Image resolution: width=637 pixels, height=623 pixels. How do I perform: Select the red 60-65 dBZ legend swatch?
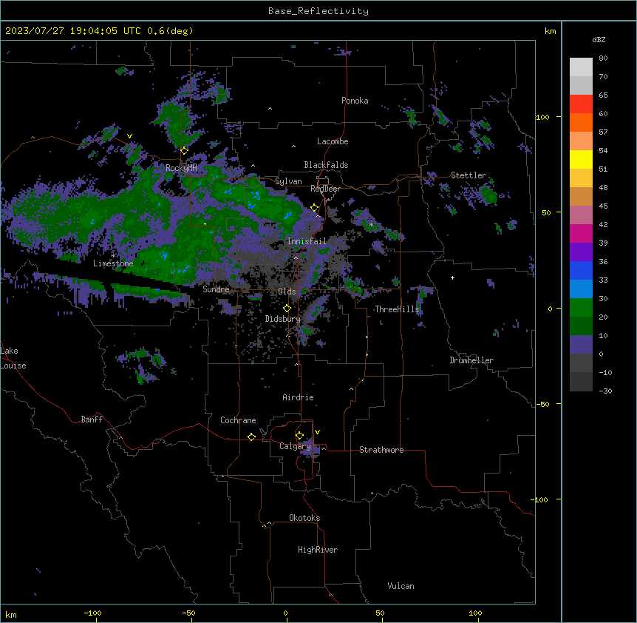point(581,104)
